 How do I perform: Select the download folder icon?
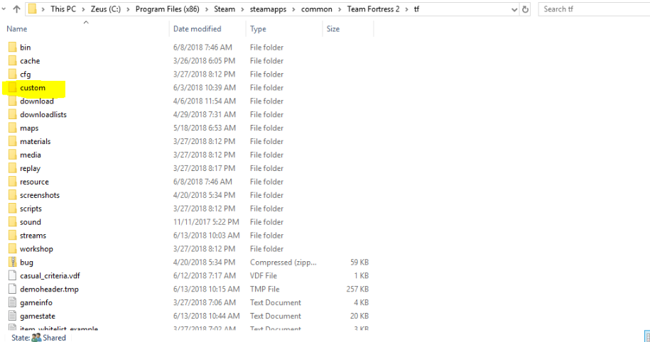tap(13, 101)
